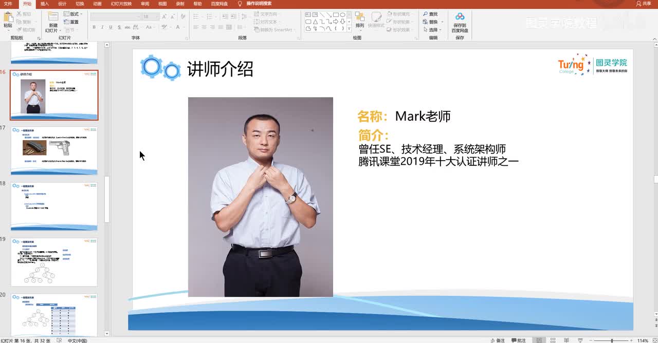Switch to Reading view in status bar
The image size is (658, 343).
pyautogui.click(x=566, y=340)
